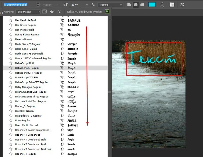The height and width of the screenshot is (157, 203).
Task: Open the font family dropdown arrow
Action: tap(38, 5)
